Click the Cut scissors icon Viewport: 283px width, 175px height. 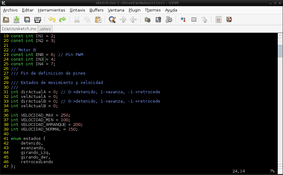(x=77, y=20)
